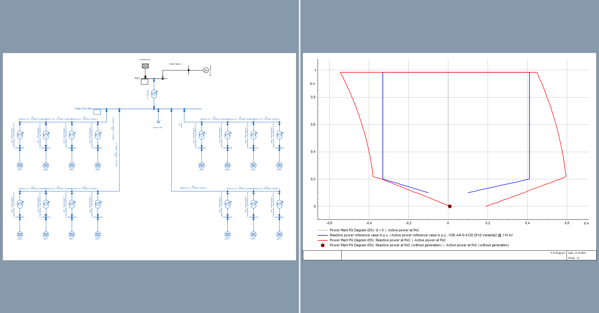Click the x-axis '0,6' tick label
The width and height of the screenshot is (599, 313).
(x=567, y=223)
